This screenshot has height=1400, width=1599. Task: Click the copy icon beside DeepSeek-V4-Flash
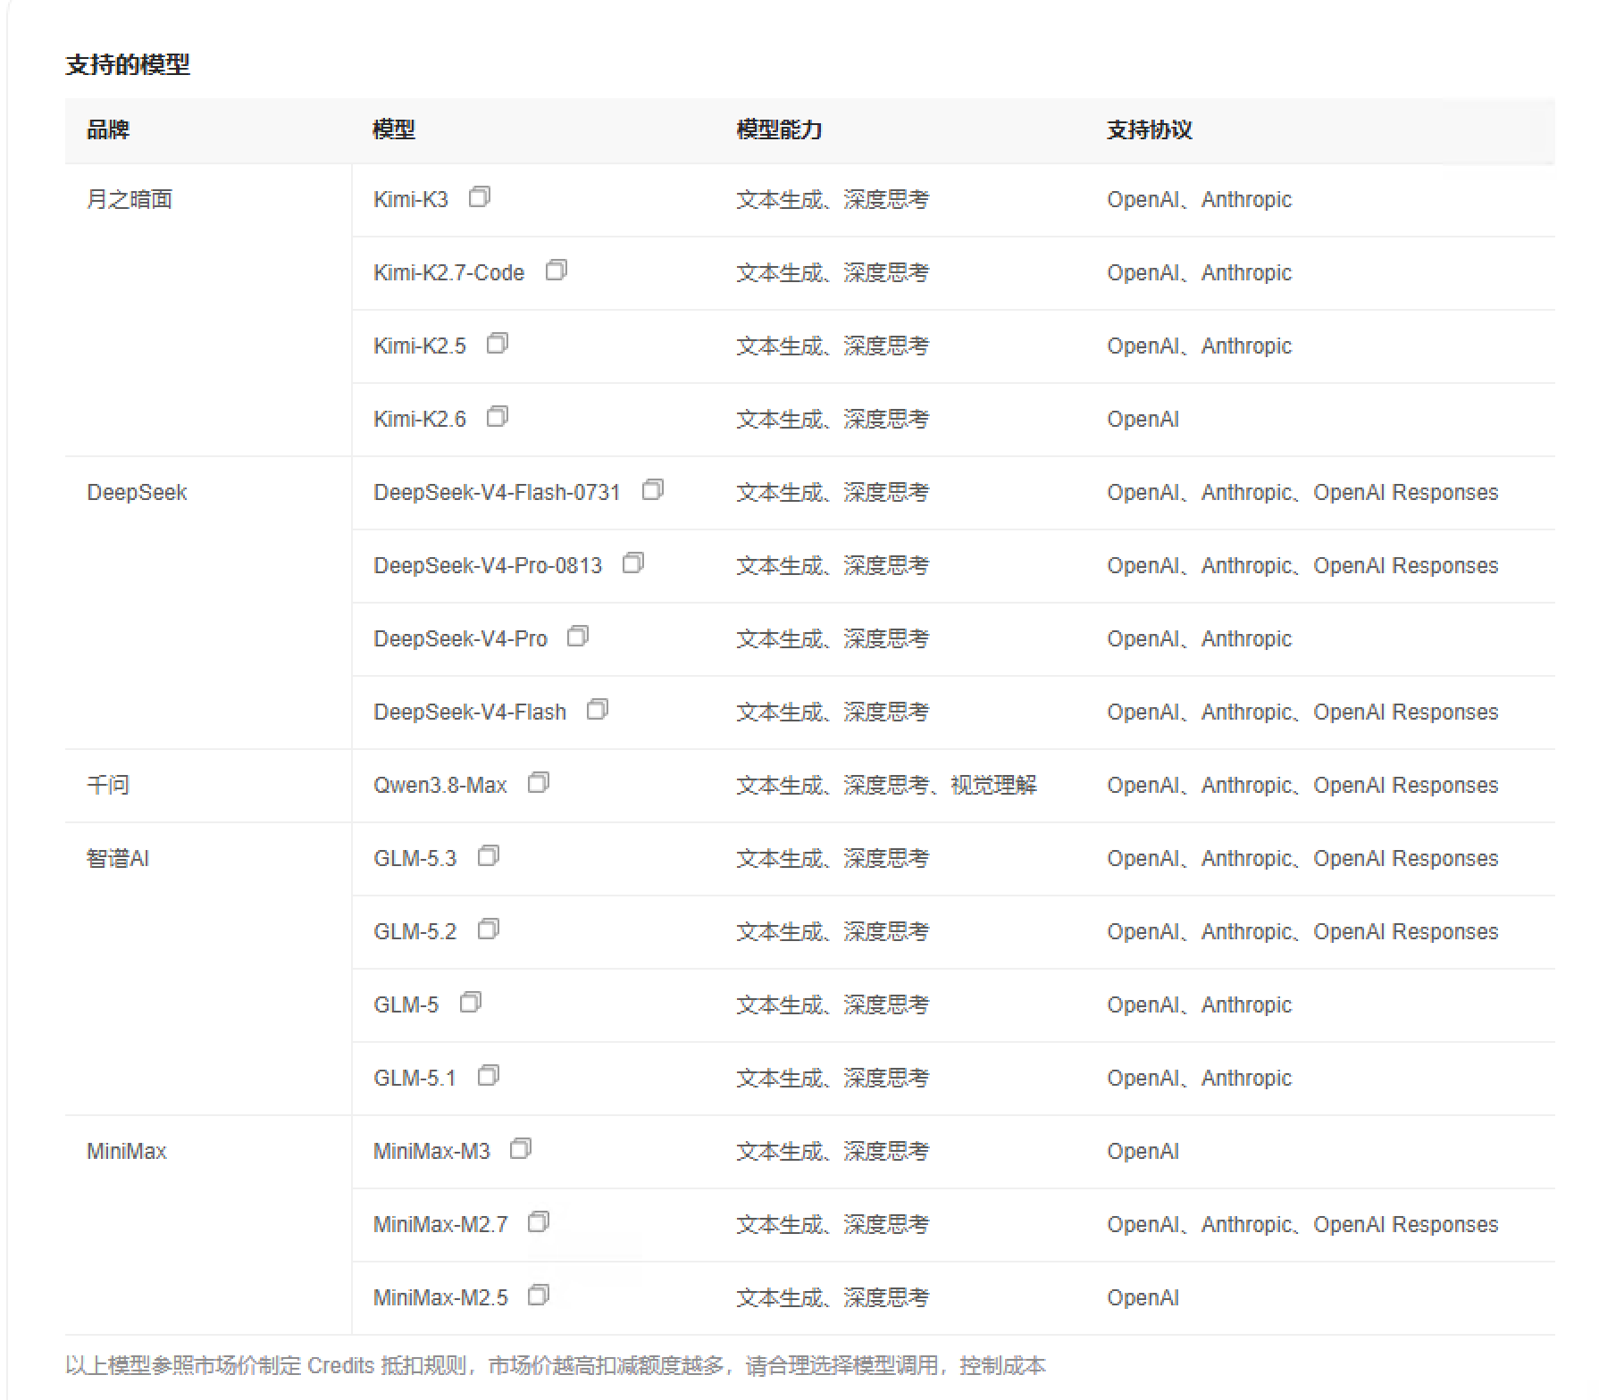[598, 710]
